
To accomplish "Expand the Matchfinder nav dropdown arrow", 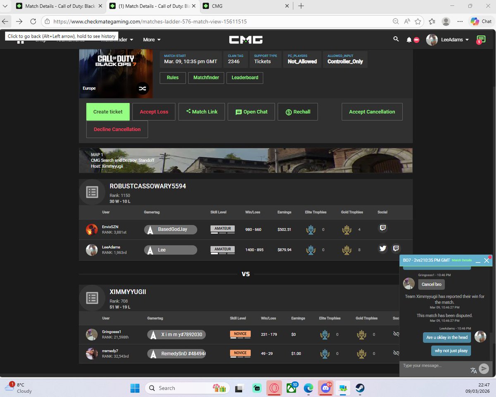I will pyautogui.click(x=131, y=40).
